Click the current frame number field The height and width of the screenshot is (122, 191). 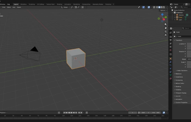(x=132, y=113)
